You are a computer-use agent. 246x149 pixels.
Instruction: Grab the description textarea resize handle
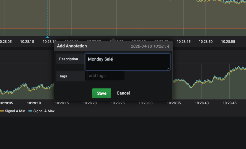click(x=168, y=69)
